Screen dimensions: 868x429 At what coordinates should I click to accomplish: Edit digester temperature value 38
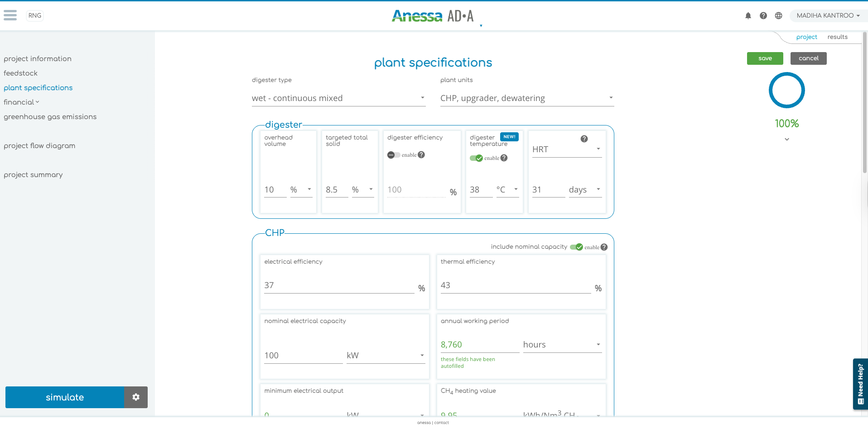pos(481,190)
